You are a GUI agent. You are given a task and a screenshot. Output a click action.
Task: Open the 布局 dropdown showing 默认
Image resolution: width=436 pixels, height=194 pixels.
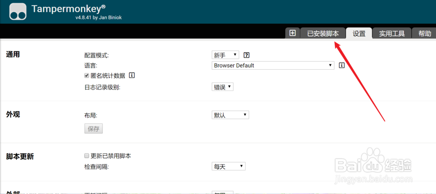pos(230,115)
